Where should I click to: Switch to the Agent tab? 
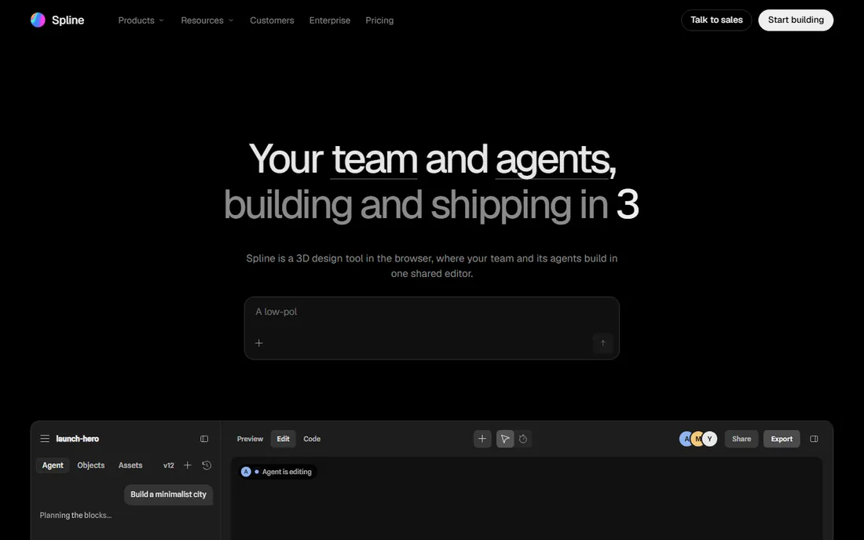point(53,465)
